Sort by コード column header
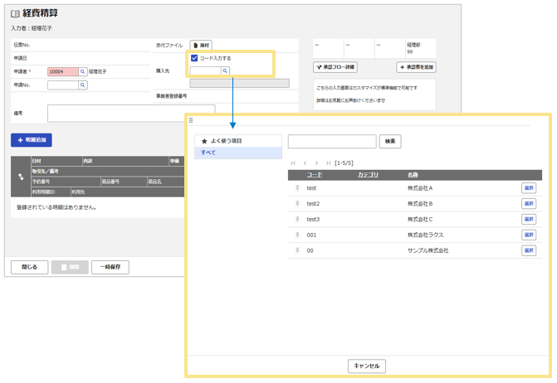The height and width of the screenshot is (383, 557). point(315,175)
